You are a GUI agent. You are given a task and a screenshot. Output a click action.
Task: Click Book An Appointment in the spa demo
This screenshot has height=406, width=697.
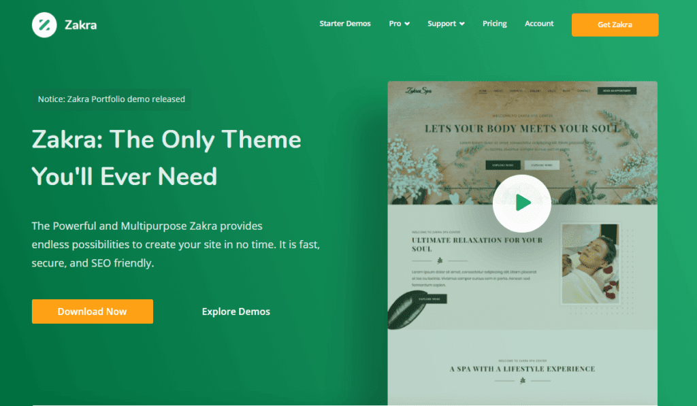pos(616,90)
